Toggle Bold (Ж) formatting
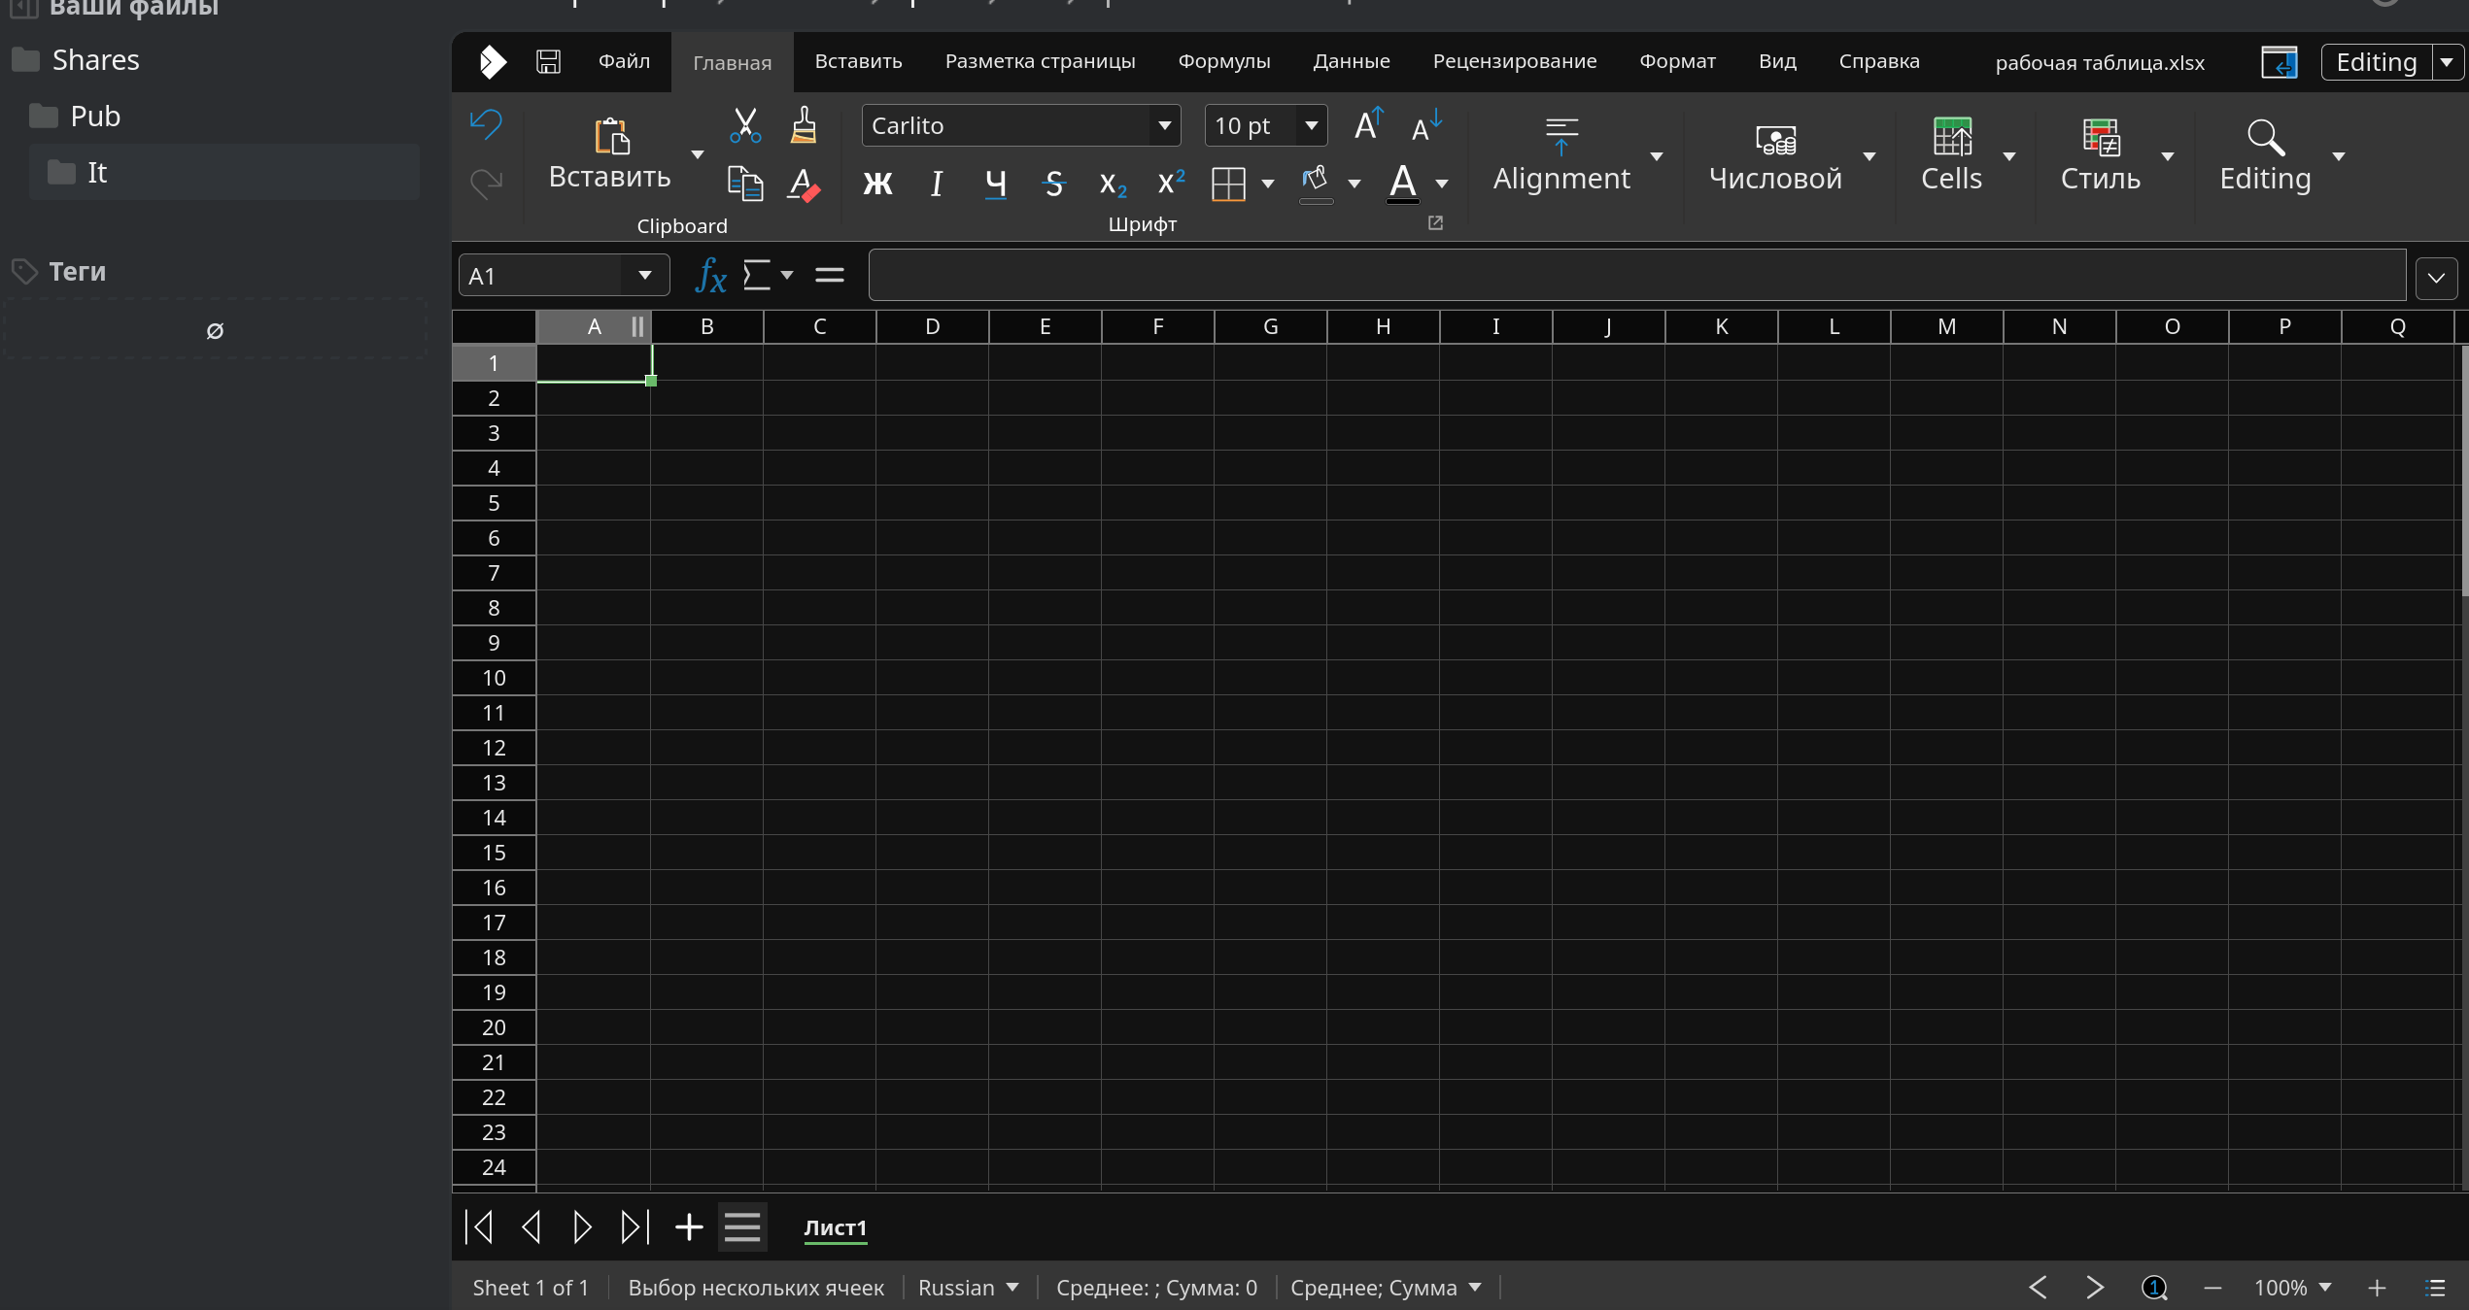 877,183
